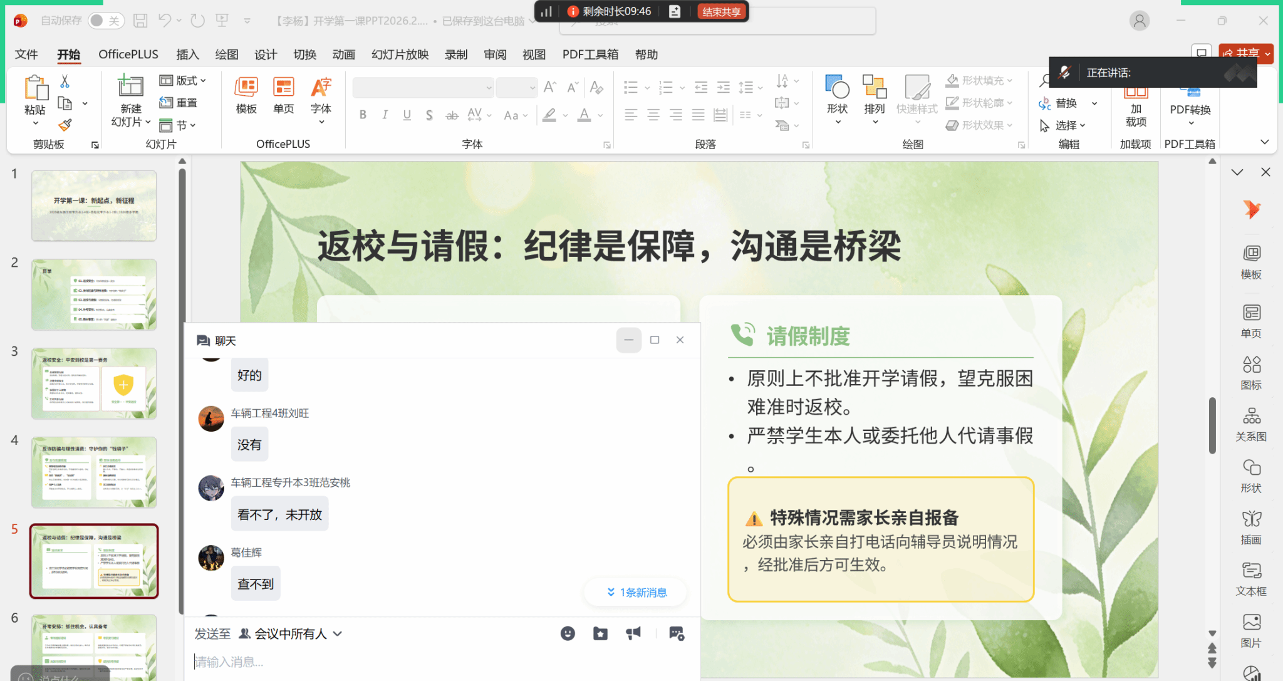1283x681 pixels.
Task: Switch to the 审阅 ribbon tab
Action: pos(495,55)
